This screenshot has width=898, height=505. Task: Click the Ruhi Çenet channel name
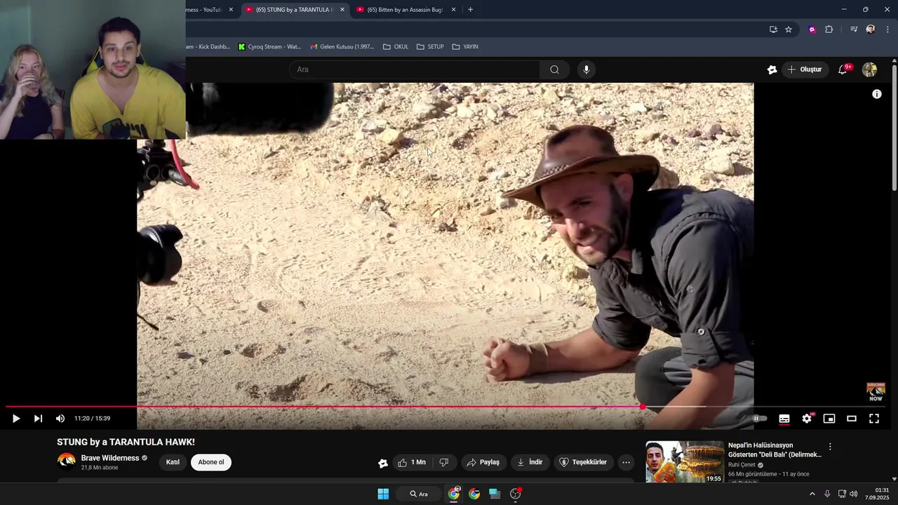(x=742, y=464)
